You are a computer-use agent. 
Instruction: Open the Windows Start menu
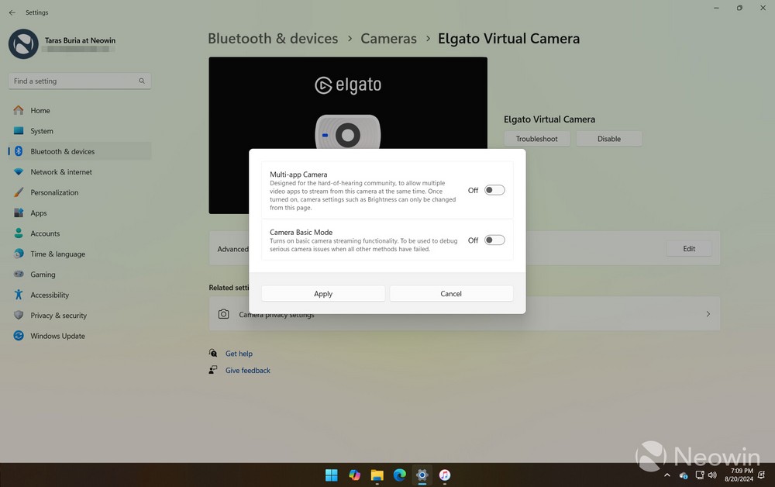point(332,475)
